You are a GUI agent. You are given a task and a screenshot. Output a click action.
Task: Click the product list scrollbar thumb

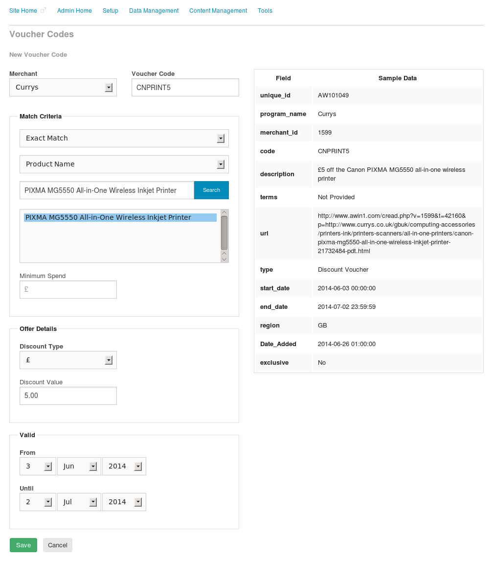pos(224,233)
